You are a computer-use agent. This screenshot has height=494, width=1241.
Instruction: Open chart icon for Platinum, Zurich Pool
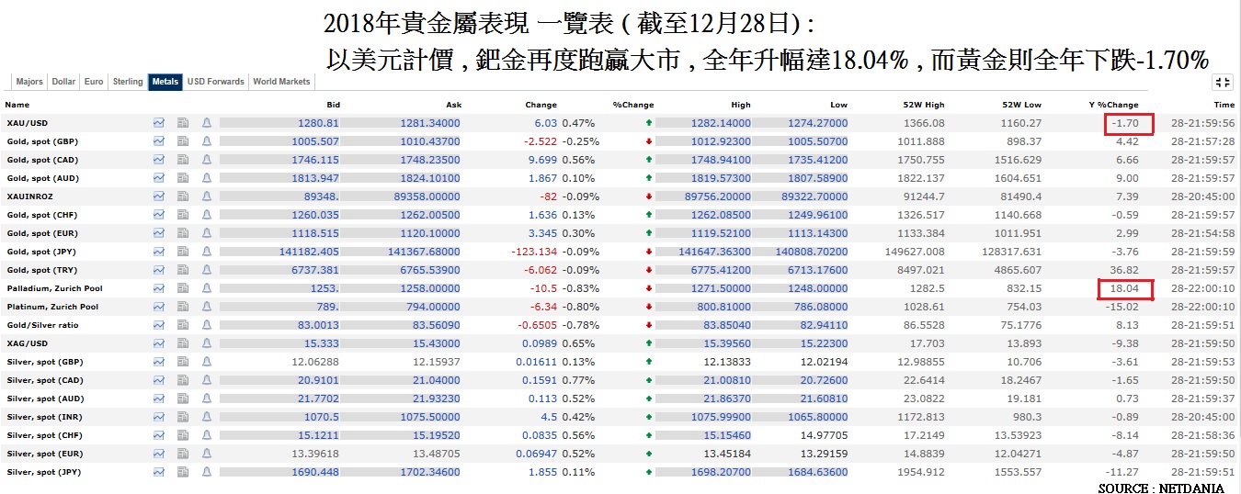pos(159,307)
